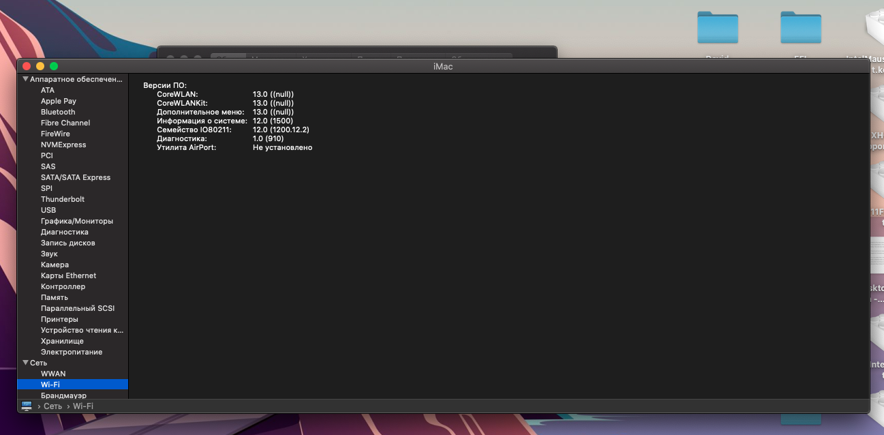884x435 pixels.
Task: Open the USB hardware report
Action: click(48, 209)
